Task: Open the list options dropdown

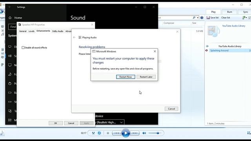Action: click(244, 18)
